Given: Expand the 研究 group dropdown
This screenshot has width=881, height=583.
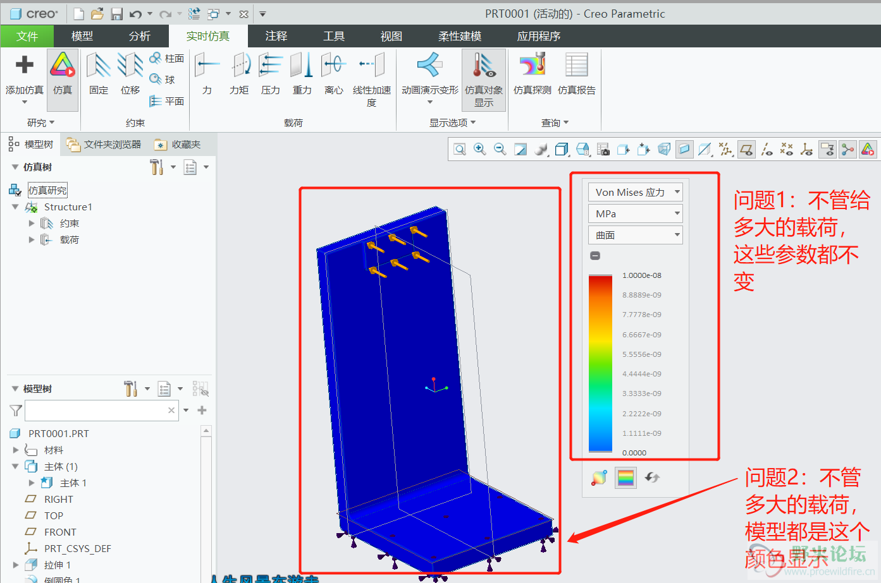Looking at the screenshot, I should pos(41,123).
